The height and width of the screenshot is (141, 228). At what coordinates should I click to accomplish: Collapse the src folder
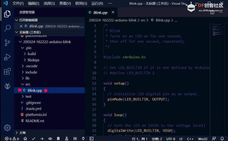[22, 84]
